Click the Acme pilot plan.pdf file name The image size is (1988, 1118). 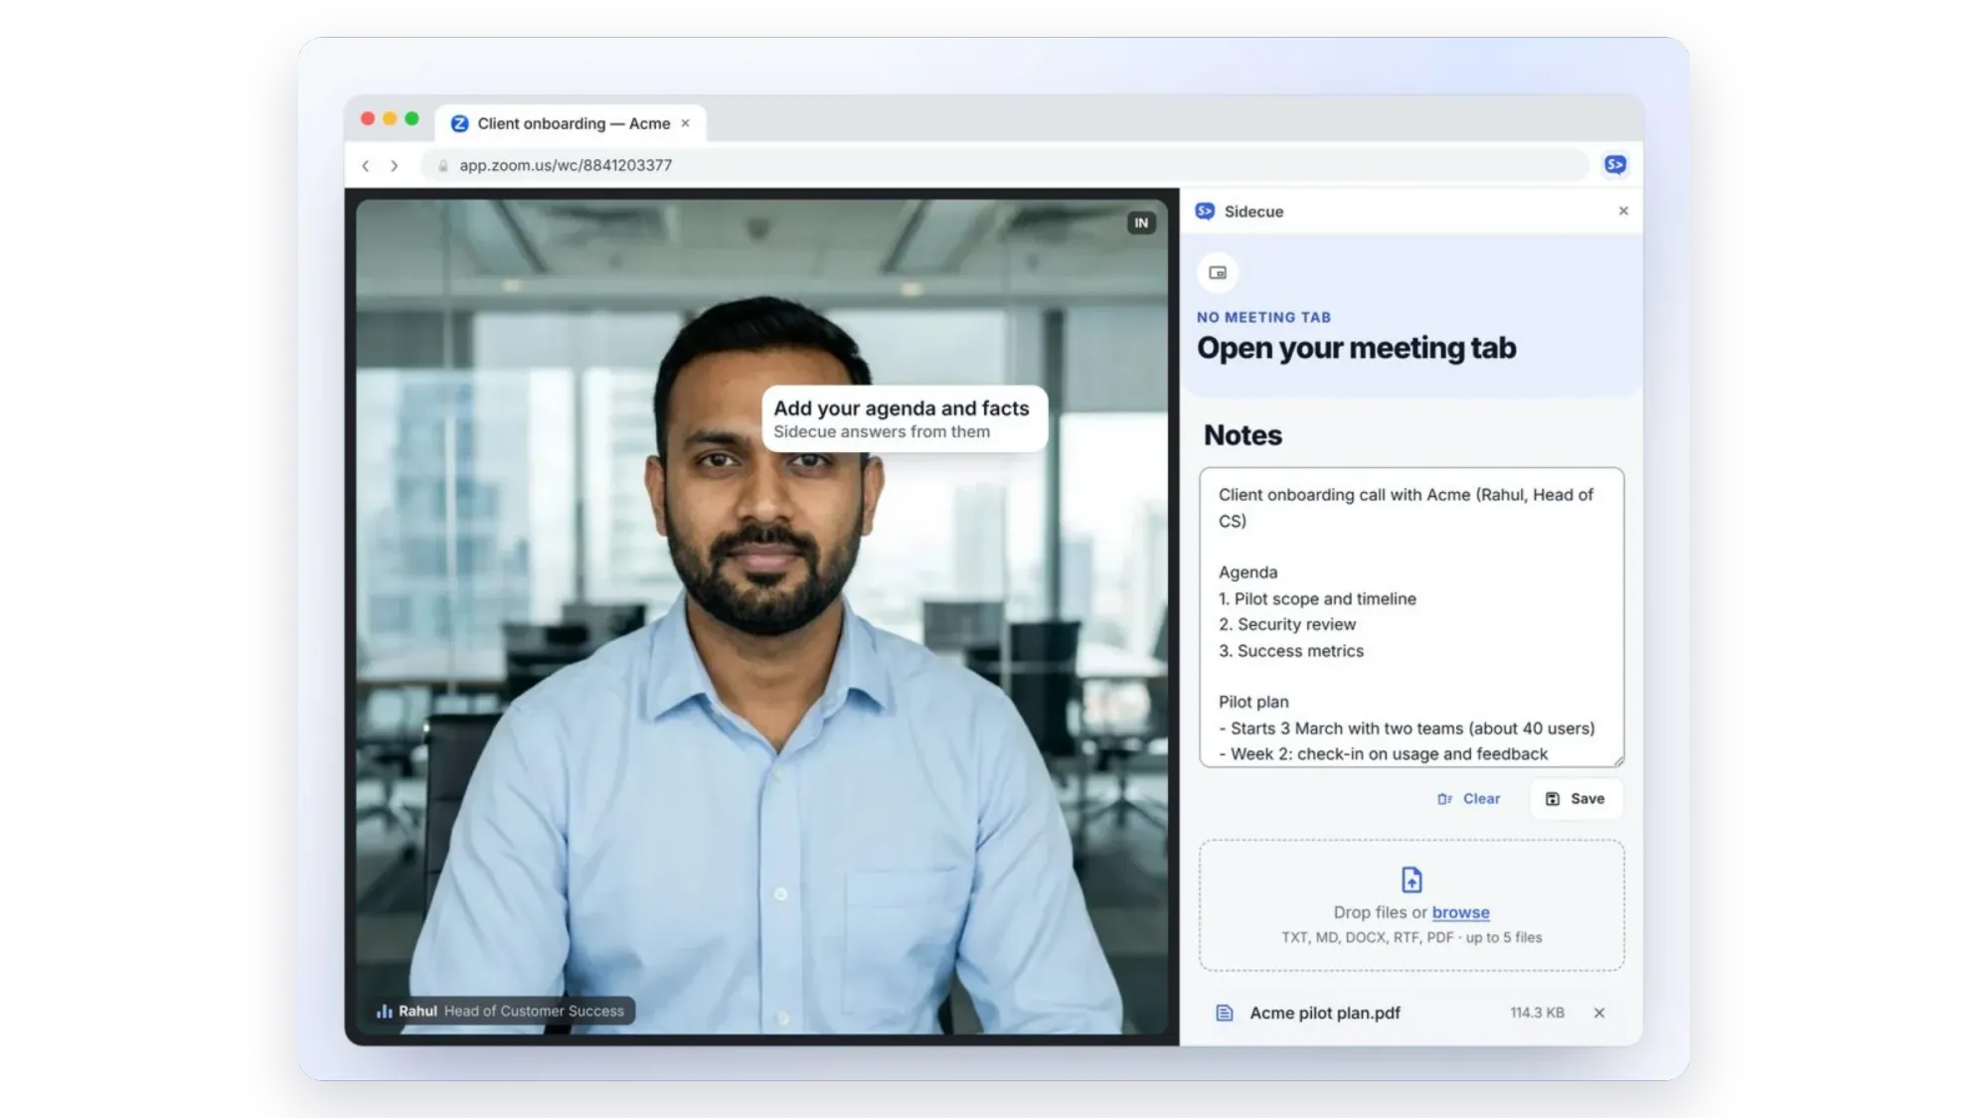click(x=1325, y=1013)
